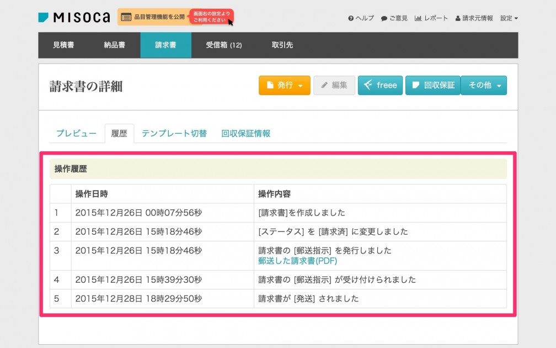Screen dimensions: 556x348
Task: Open the 設定 dropdown in header
Action: (x=509, y=18)
